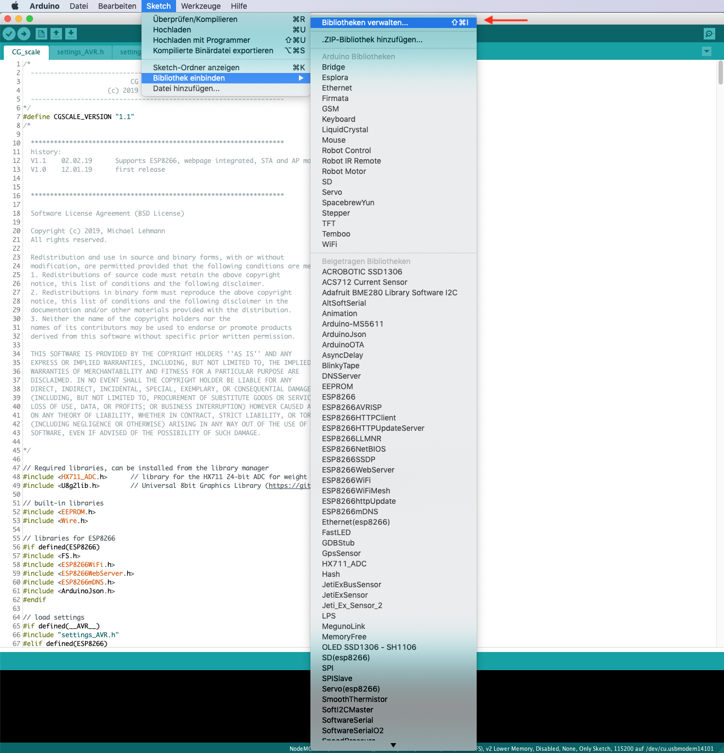Include the Keyboard library
The height and width of the screenshot is (753, 724).
[x=393, y=119]
